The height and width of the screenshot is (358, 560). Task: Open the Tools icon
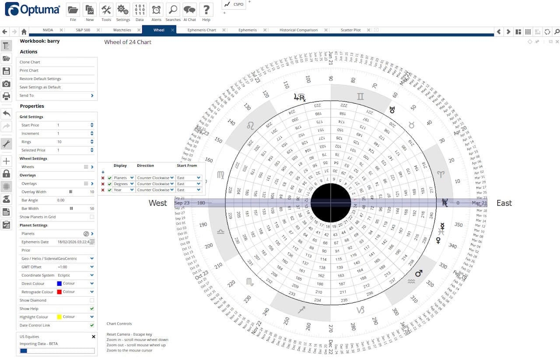(106, 10)
